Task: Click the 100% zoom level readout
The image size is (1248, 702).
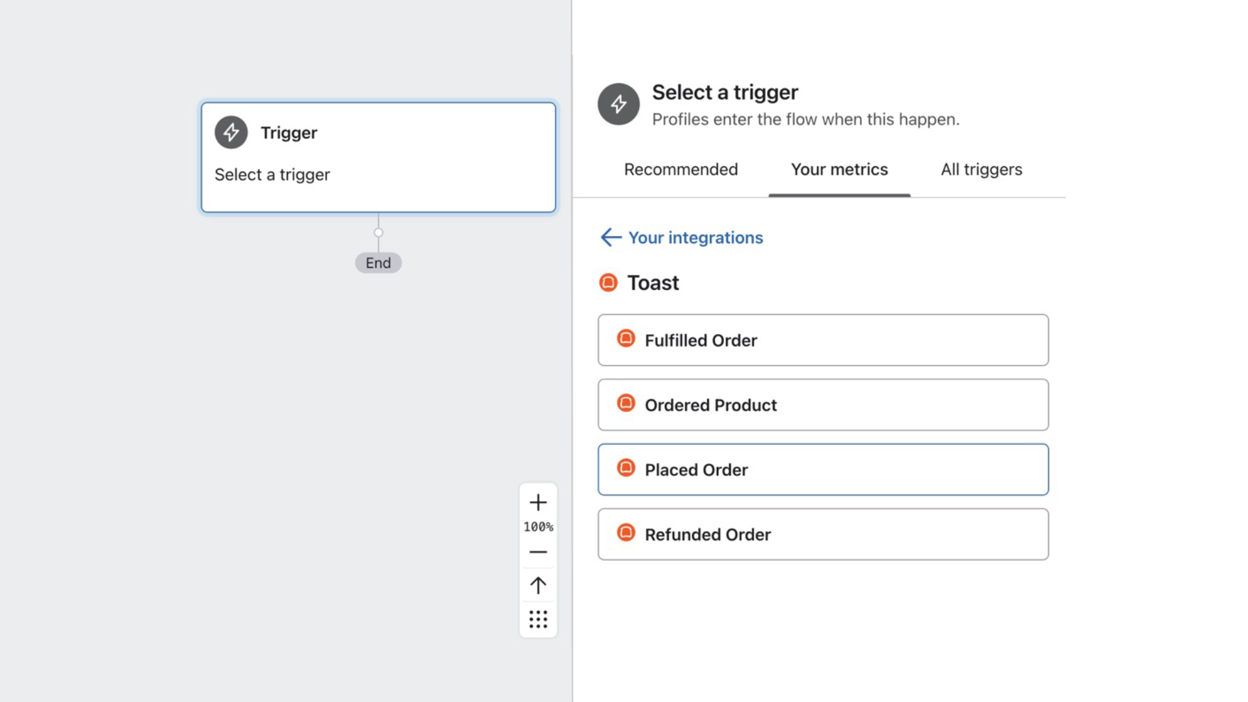Action: click(538, 527)
